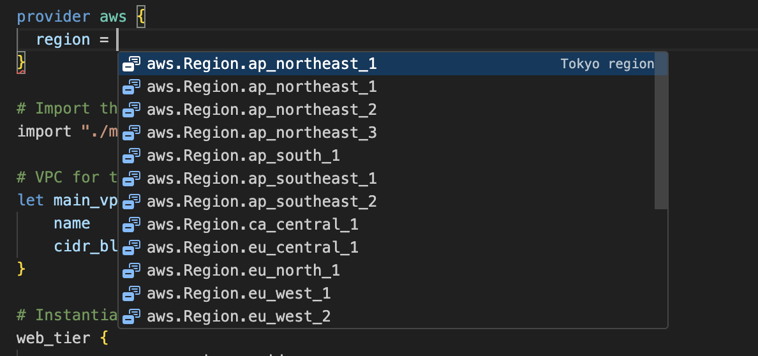Click the enum icon beside unhighlighted ap_northeast_1

pyautogui.click(x=131, y=87)
